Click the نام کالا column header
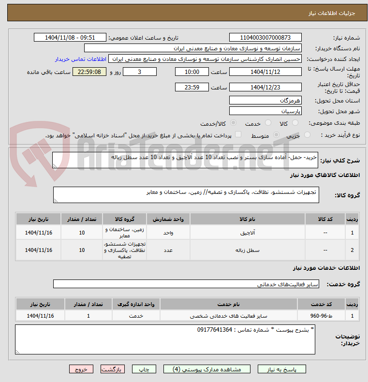This screenshot has height=382, width=368. click(x=248, y=219)
